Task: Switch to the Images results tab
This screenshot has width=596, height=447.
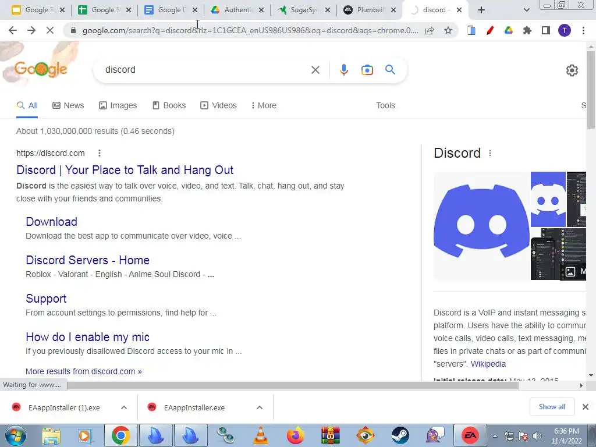Action: click(x=118, y=105)
